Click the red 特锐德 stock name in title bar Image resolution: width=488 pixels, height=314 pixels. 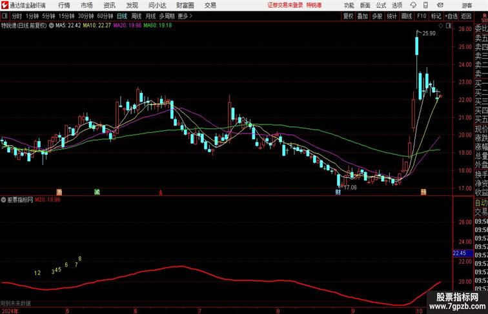coord(314,5)
